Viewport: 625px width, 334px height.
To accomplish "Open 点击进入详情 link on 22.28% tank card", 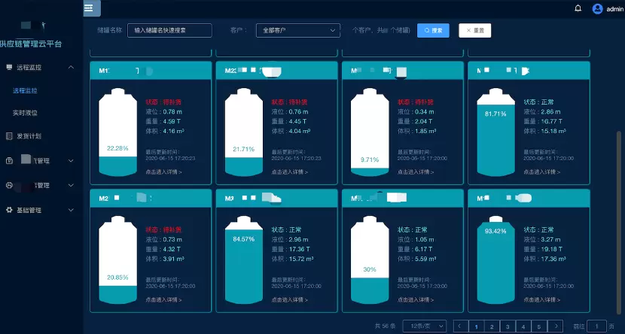I will 163,172.
